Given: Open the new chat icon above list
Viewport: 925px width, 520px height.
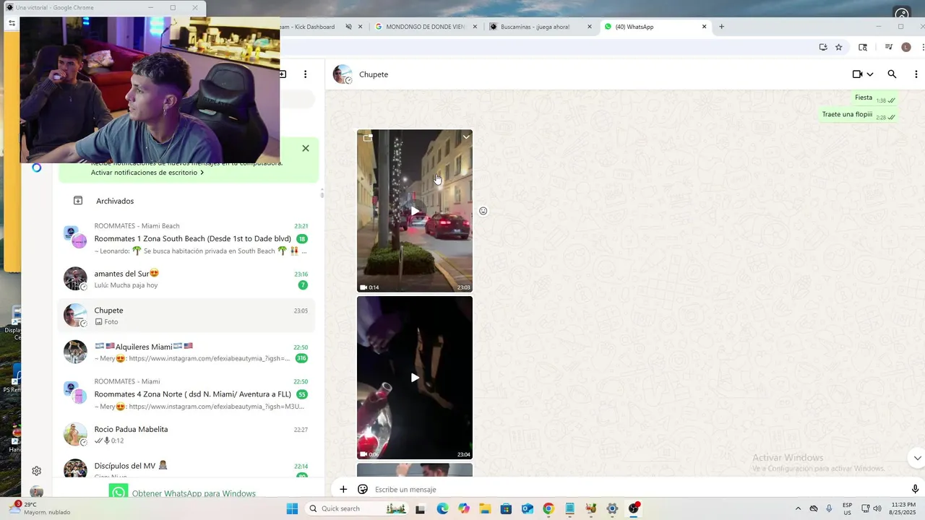Looking at the screenshot, I should coord(282,74).
